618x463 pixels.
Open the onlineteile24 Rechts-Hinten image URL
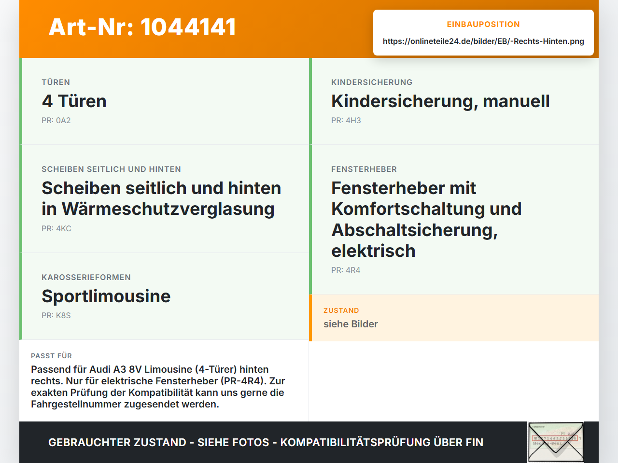(x=483, y=42)
